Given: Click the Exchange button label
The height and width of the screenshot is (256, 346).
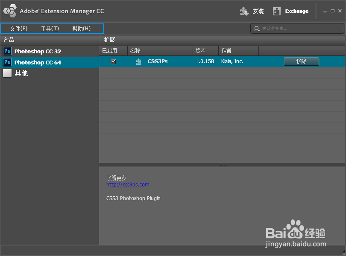Looking at the screenshot, I should point(297,11).
